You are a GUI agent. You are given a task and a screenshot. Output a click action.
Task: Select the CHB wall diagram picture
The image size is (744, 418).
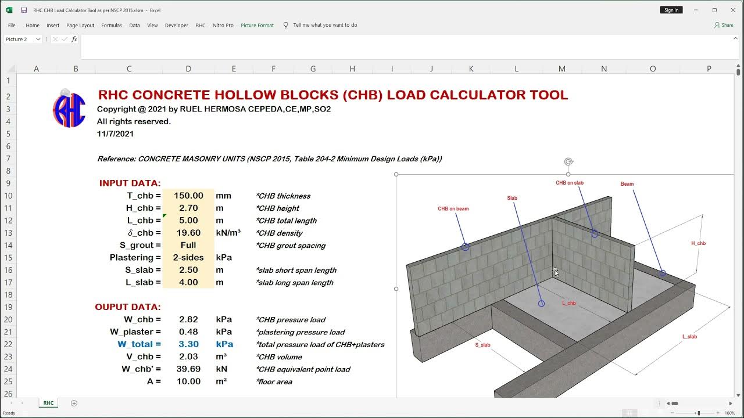[x=564, y=286]
